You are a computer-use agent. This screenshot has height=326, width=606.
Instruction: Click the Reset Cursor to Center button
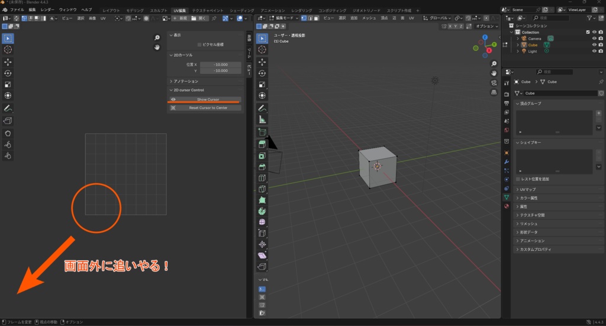tap(205, 108)
